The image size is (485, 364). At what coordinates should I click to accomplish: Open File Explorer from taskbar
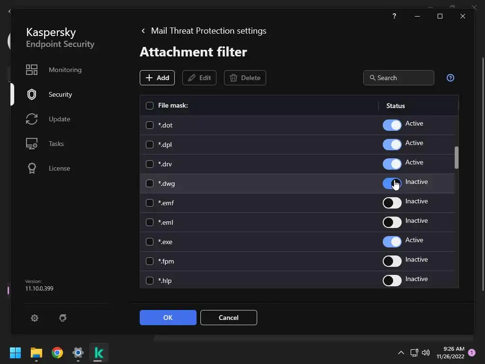tap(36, 353)
